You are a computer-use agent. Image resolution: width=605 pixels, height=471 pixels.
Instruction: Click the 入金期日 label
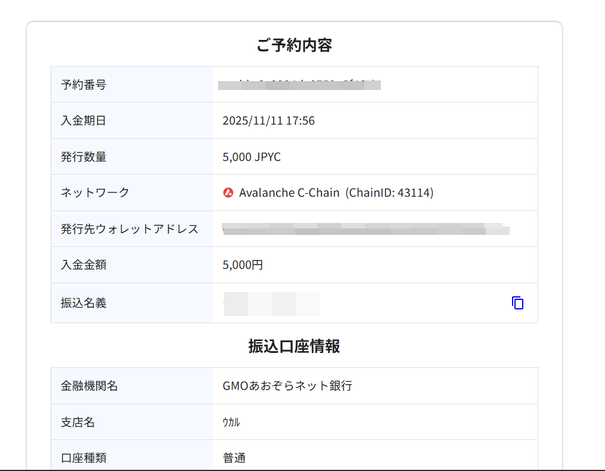pos(83,120)
